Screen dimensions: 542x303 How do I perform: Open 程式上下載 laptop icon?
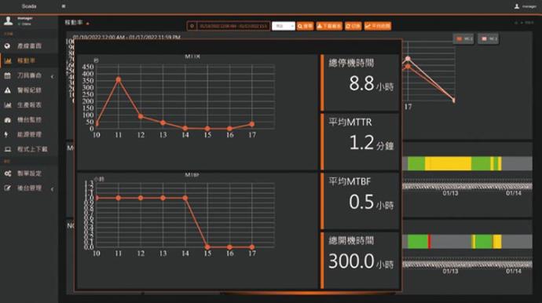[8, 149]
